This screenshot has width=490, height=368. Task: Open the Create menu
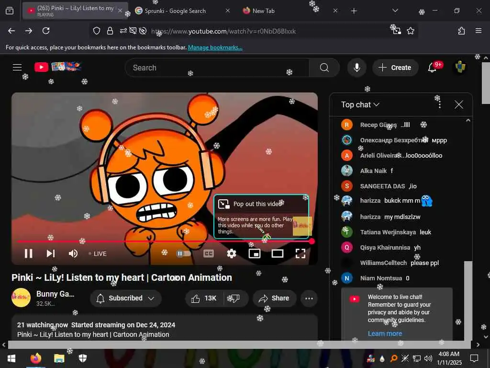tap(395, 68)
